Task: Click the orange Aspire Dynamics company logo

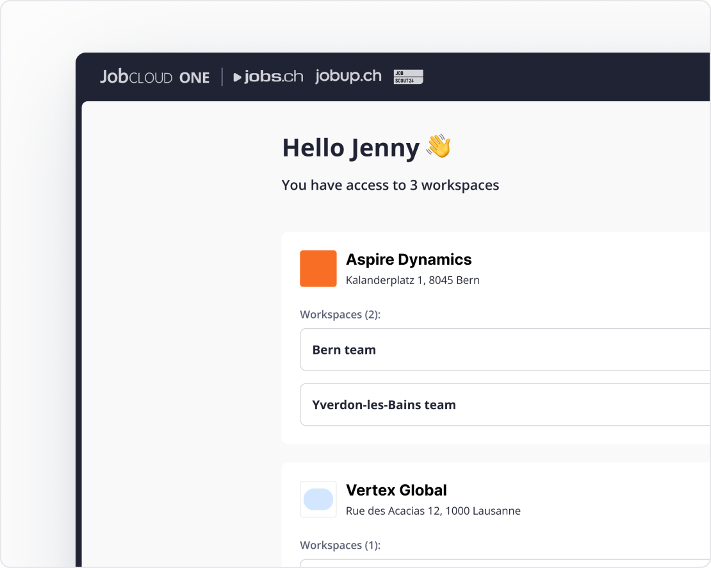Action: pyautogui.click(x=318, y=269)
